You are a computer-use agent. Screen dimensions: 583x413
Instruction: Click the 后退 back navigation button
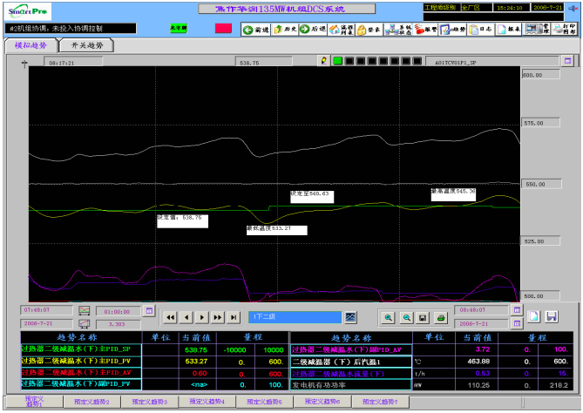(312, 29)
